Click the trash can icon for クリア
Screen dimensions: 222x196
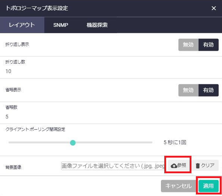pos(197,165)
